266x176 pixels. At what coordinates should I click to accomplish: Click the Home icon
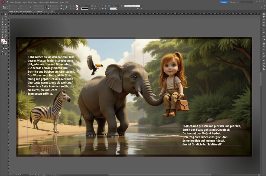click(x=7, y=2)
